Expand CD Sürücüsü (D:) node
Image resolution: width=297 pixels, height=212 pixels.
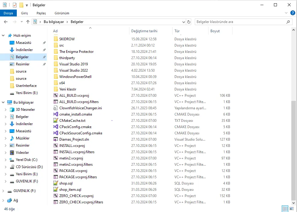(x=5, y=167)
